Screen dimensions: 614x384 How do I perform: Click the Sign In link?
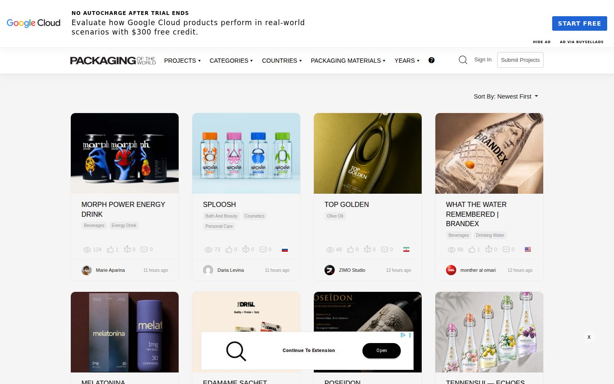483,60
